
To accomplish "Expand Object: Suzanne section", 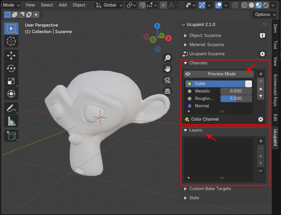I will (x=185, y=36).
